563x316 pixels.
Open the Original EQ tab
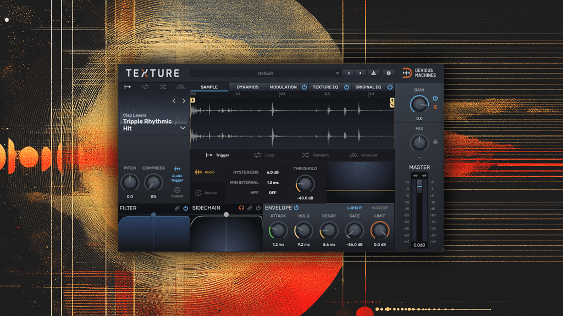coord(368,87)
